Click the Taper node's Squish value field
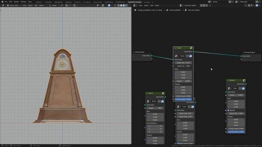This screenshot has height=147, width=262. [183, 81]
